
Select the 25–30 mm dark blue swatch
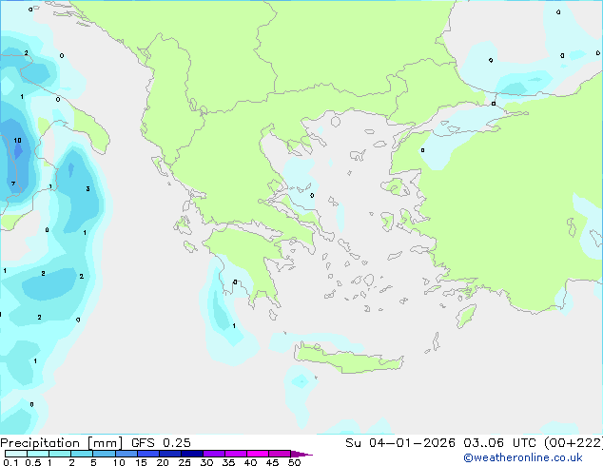(x=192, y=454)
